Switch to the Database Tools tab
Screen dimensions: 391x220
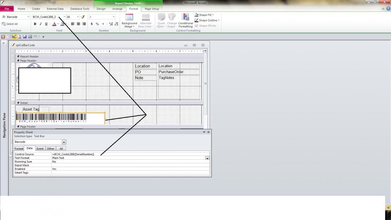click(x=80, y=9)
